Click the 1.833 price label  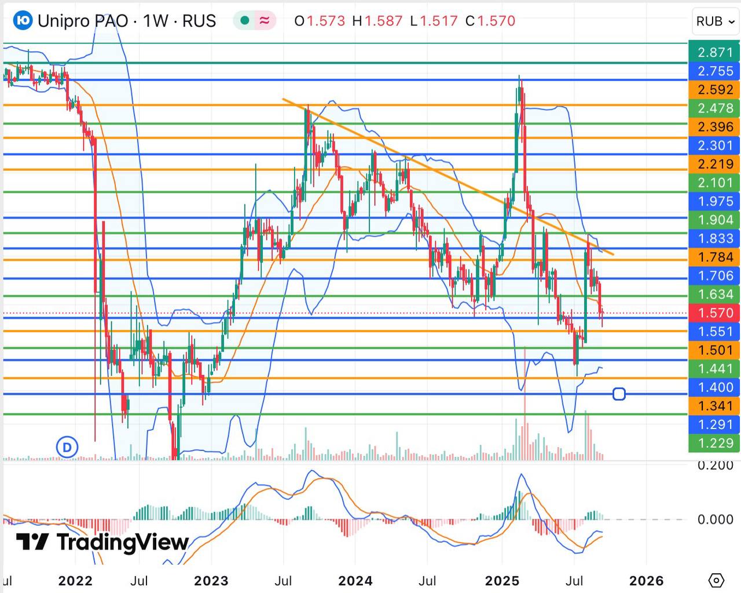click(714, 238)
